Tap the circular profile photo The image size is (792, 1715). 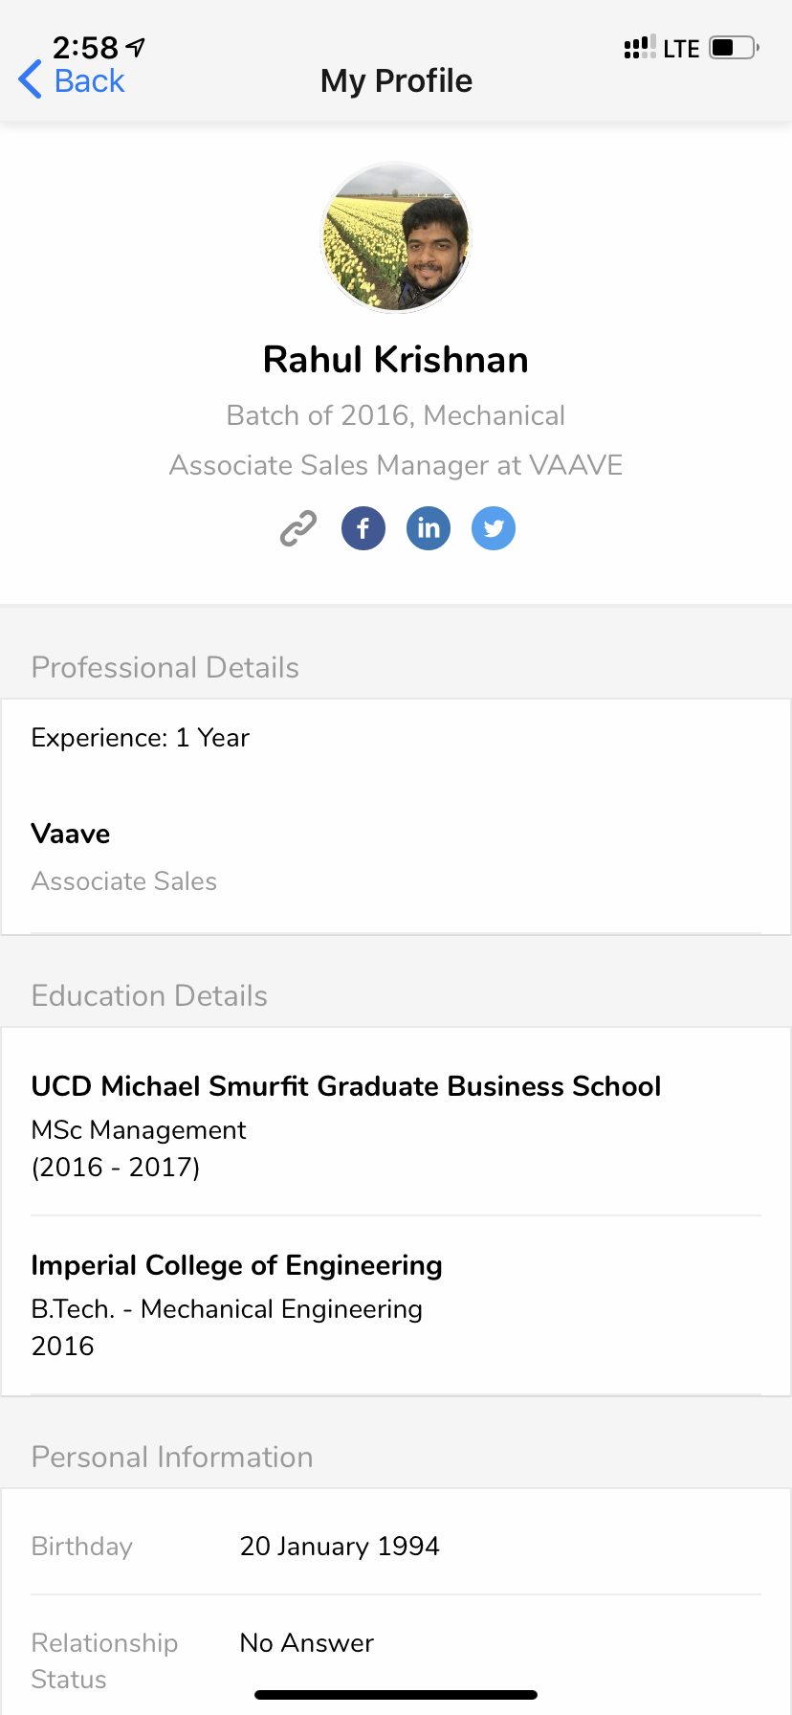click(396, 237)
